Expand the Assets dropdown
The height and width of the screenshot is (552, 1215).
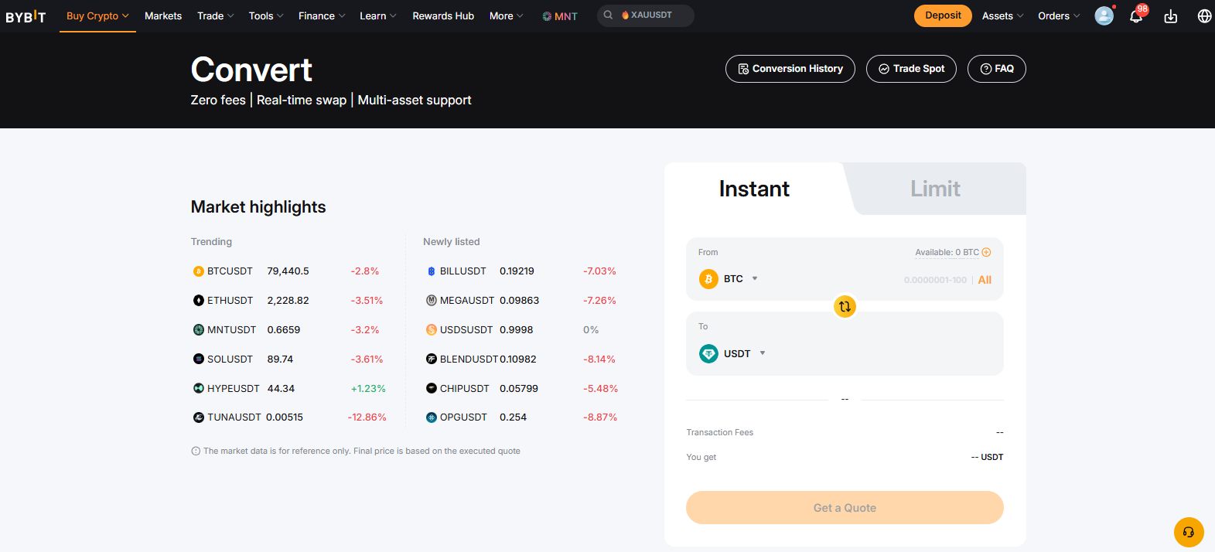click(1002, 15)
